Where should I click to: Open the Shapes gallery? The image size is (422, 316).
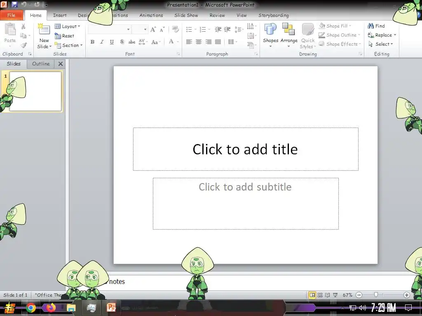[x=270, y=35]
